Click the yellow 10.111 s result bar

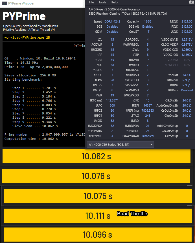(x=98, y=216)
